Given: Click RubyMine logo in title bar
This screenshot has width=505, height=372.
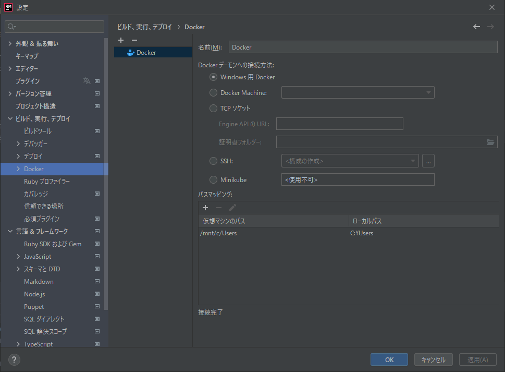Looking at the screenshot, I should tap(8, 7).
